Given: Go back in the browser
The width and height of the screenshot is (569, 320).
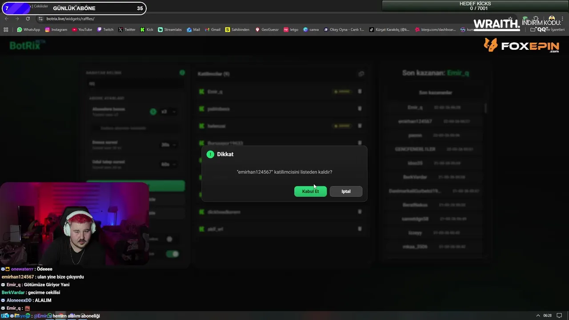Looking at the screenshot, I should click(6, 19).
